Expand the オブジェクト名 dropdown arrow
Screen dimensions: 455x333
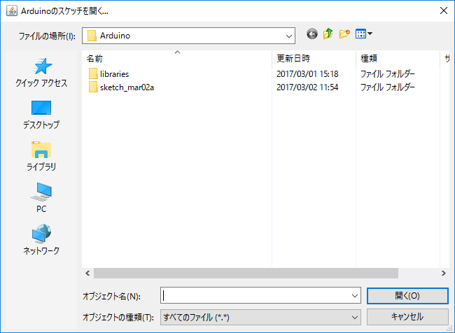(x=355, y=296)
